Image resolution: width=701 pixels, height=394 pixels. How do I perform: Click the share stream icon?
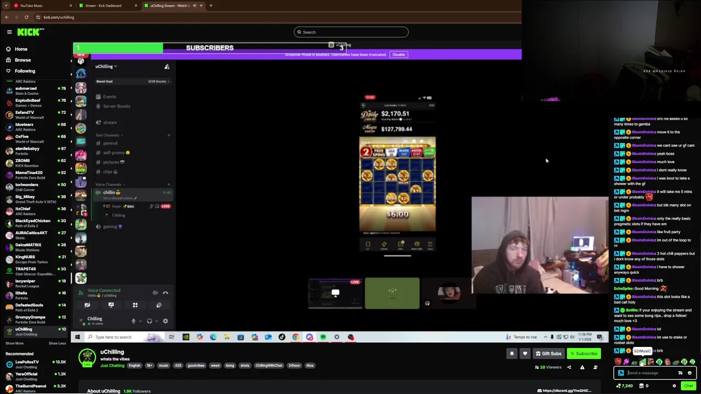tap(569, 367)
